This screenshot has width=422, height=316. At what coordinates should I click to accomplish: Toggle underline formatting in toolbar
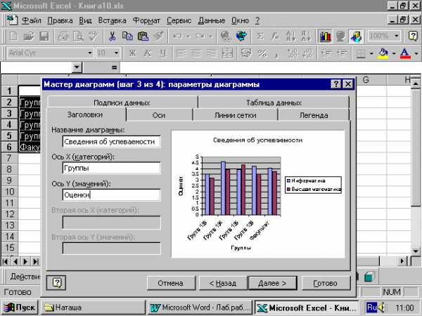(162, 53)
